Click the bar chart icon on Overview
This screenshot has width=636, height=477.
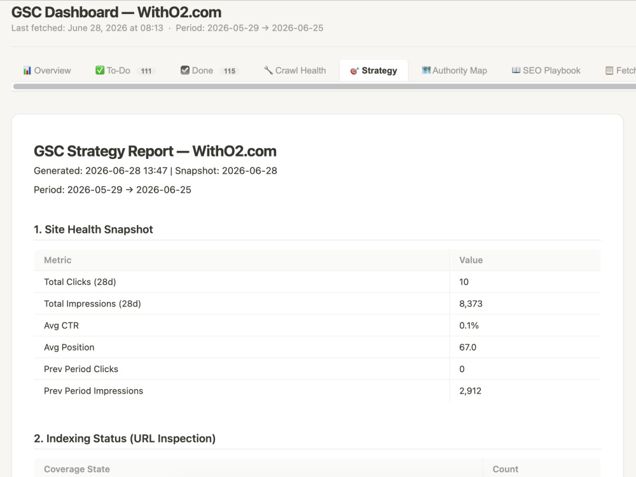coord(27,71)
